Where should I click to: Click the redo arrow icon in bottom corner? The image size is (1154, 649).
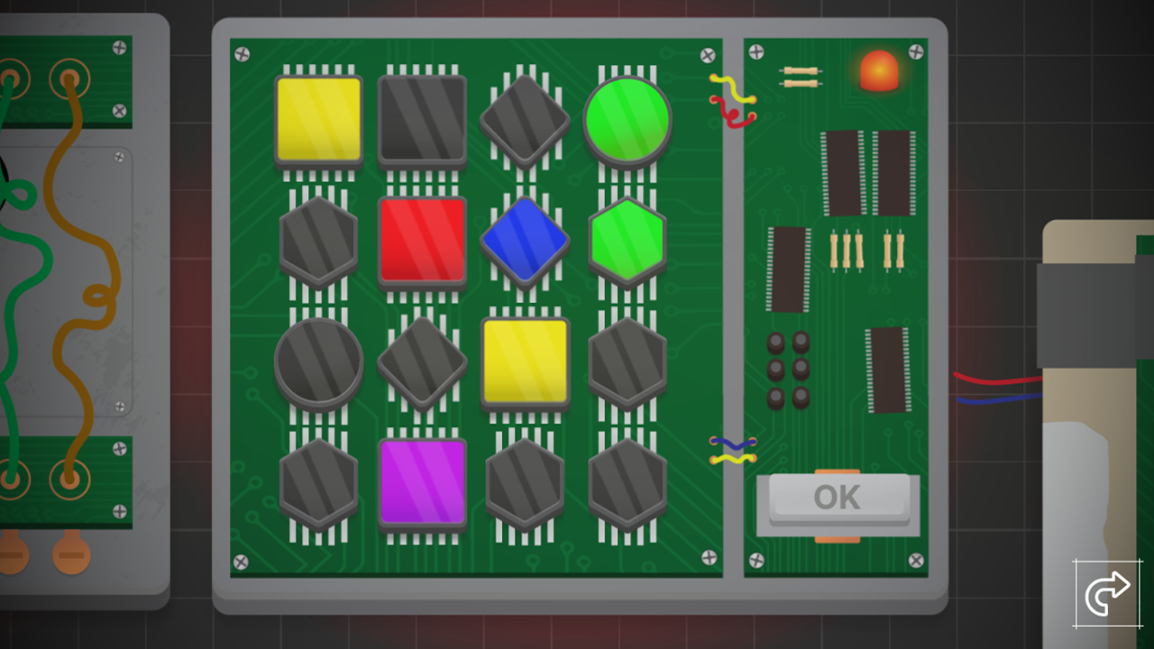(1107, 592)
